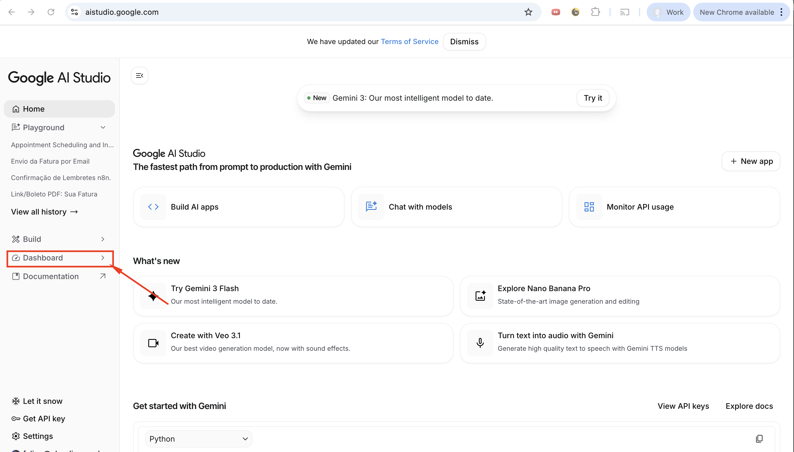Viewport: 794px width, 452px height.
Task: Open Turn text into audio with Gemini
Action: 620,343
